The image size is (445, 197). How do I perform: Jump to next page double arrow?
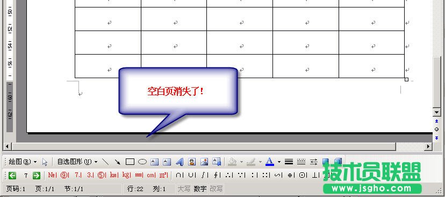pyautogui.click(x=436, y=138)
